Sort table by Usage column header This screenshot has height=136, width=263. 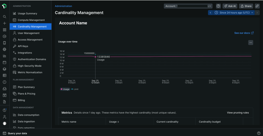114,122
